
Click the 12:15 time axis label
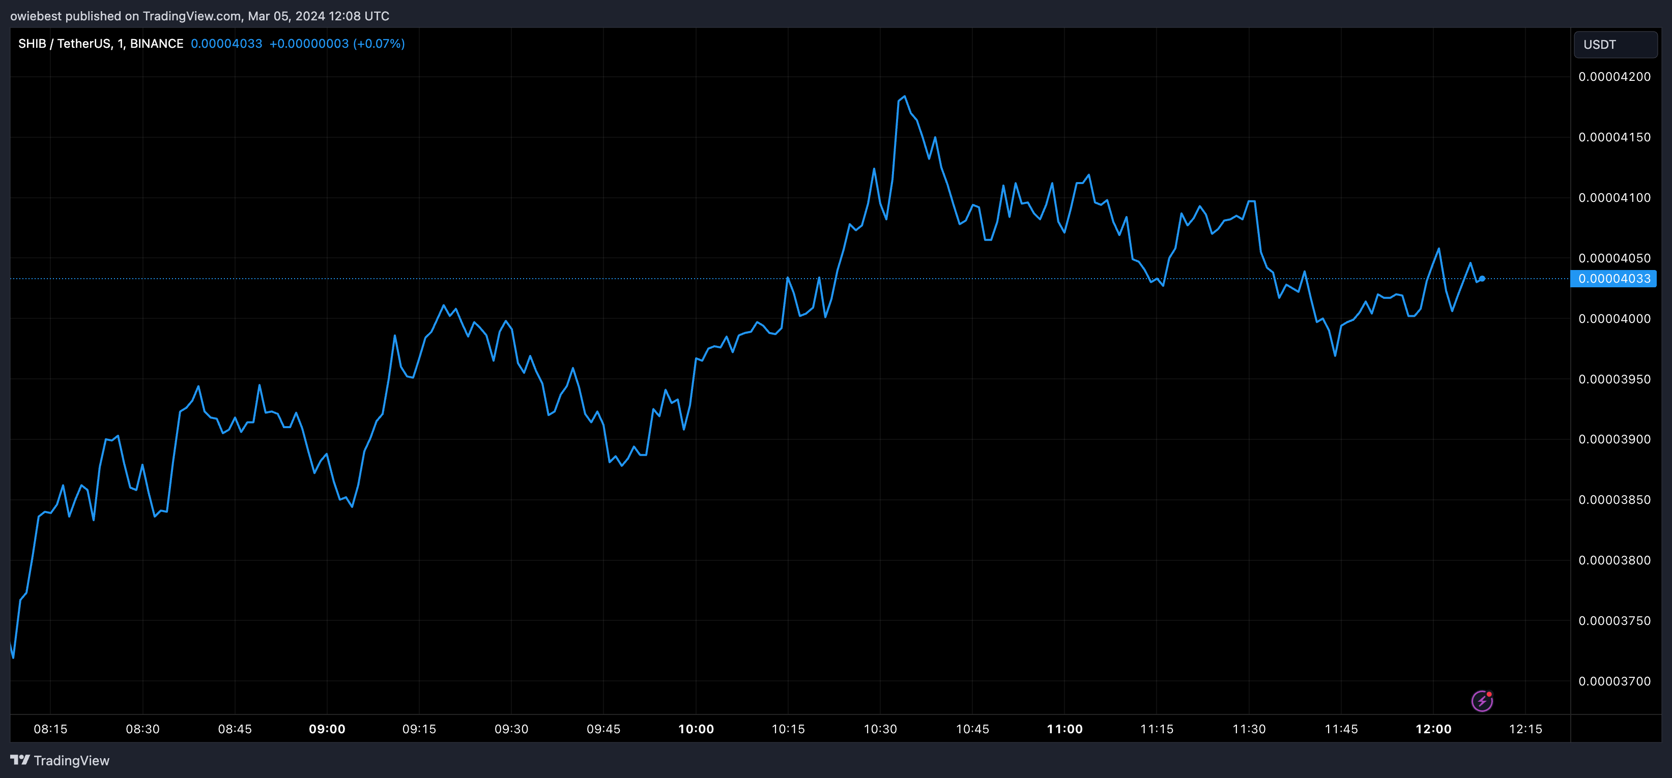[1525, 729]
